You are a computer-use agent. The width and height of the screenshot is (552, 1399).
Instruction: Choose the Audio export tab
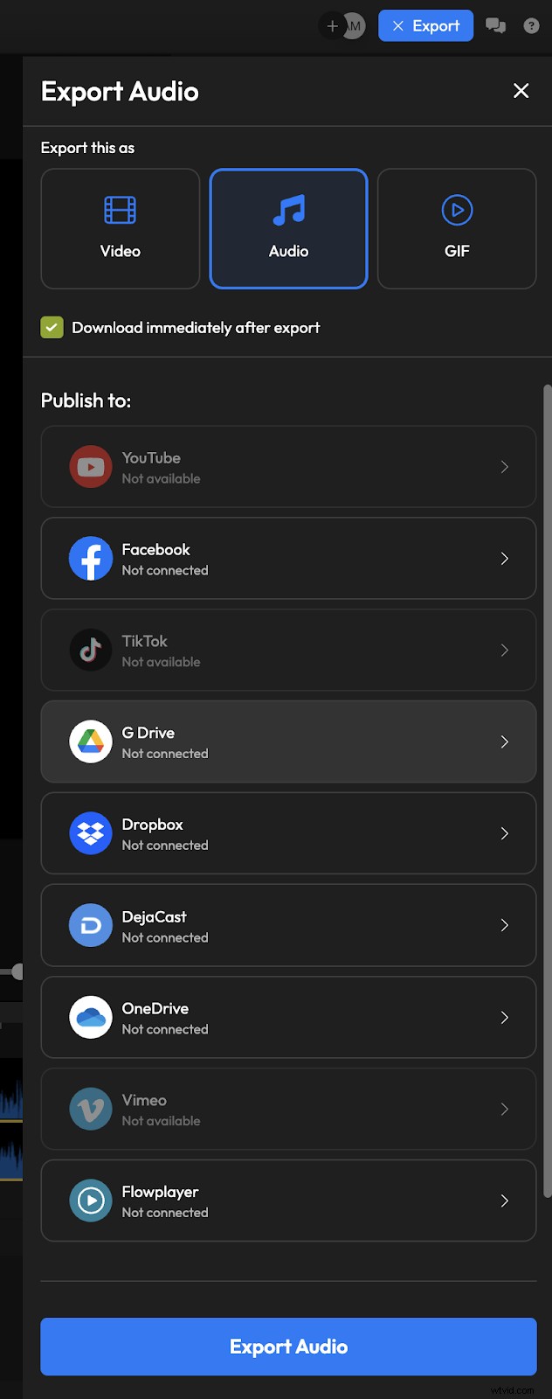pyautogui.click(x=288, y=228)
